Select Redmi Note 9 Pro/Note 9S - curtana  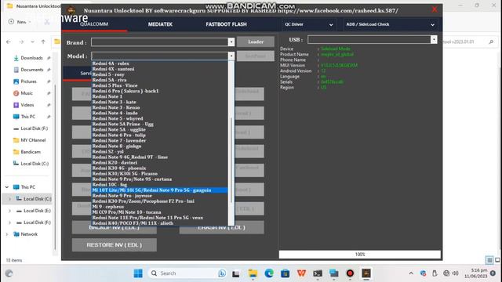tap(132, 179)
